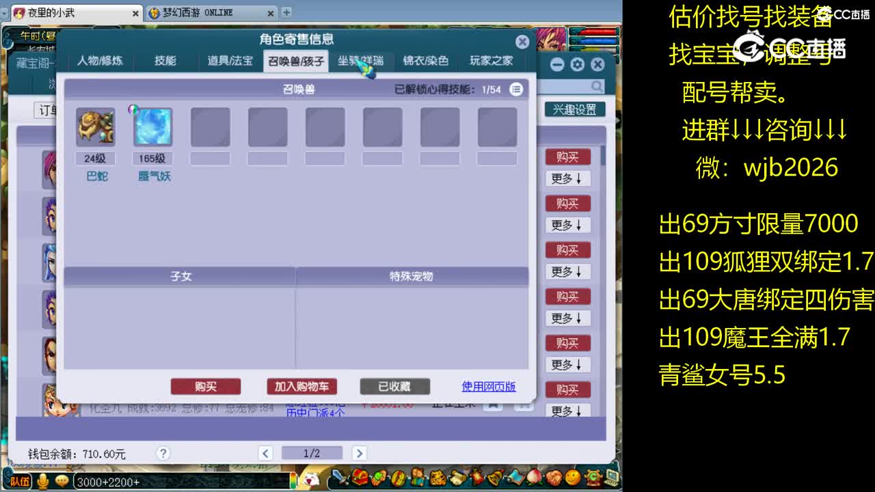Select the 蜃气妖 165级 pet thumbnail
The image size is (875, 492).
[152, 126]
